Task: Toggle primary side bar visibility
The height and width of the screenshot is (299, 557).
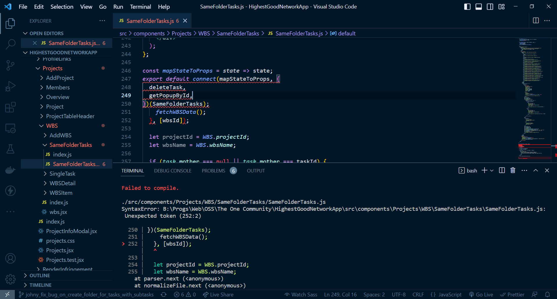Action: pyautogui.click(x=467, y=7)
